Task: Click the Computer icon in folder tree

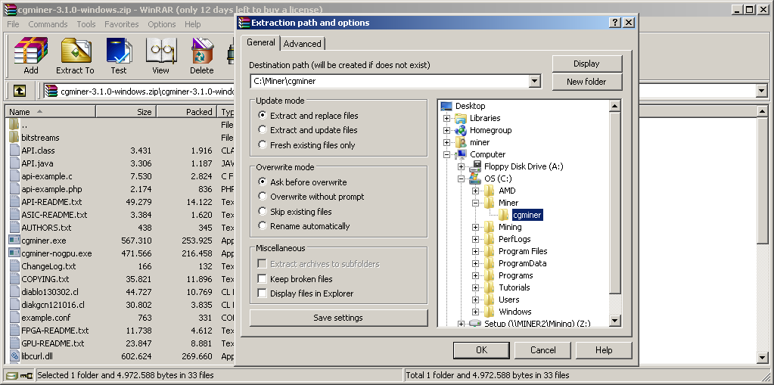Action: [x=461, y=154]
